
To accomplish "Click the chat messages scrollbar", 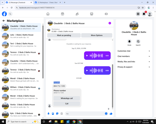I will point(112,86).
